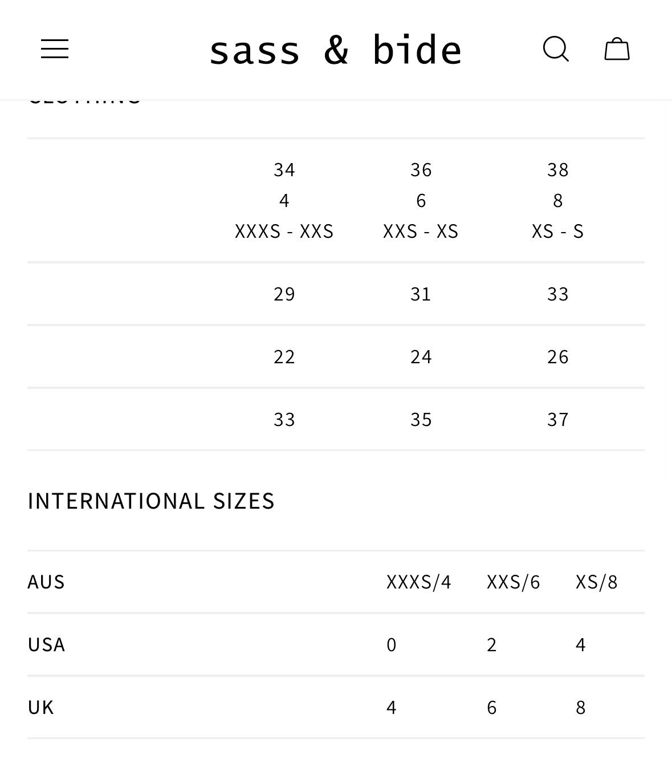Select the XXXS - XXS size header
The width and height of the screenshot is (672, 763).
[x=284, y=232]
